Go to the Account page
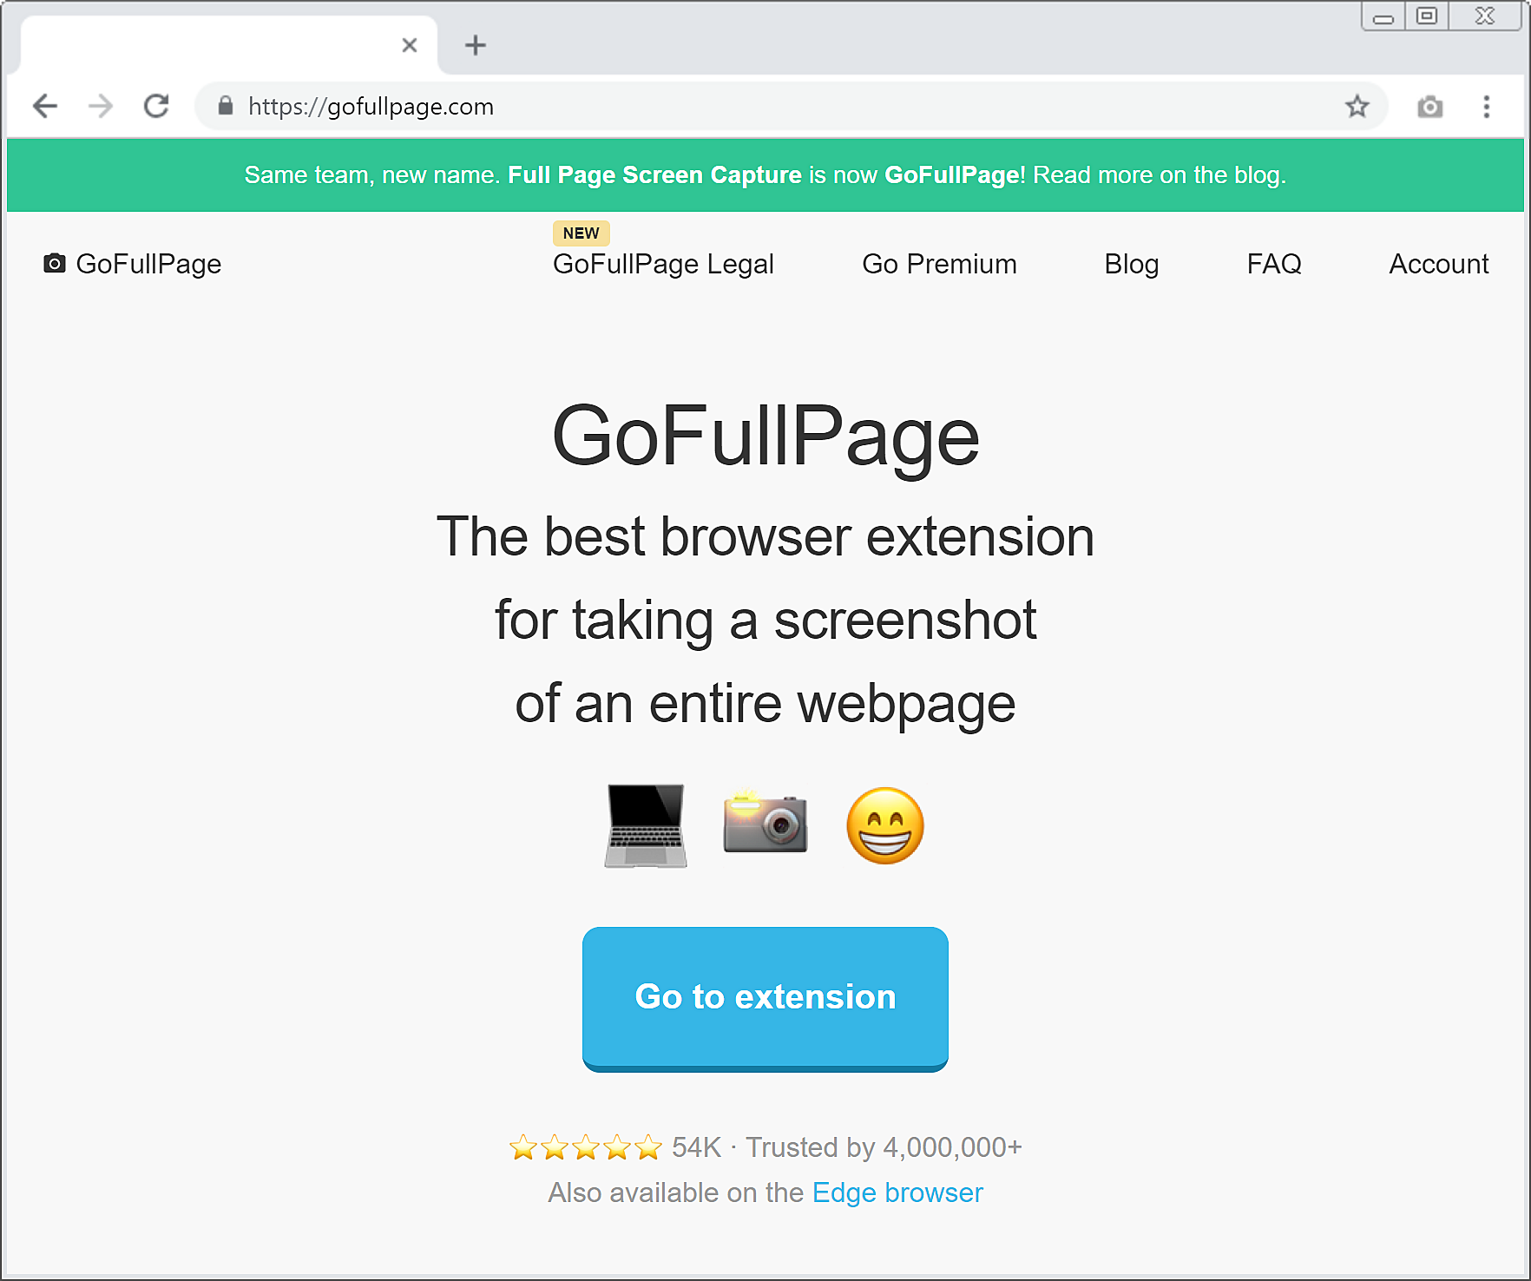 (1439, 264)
